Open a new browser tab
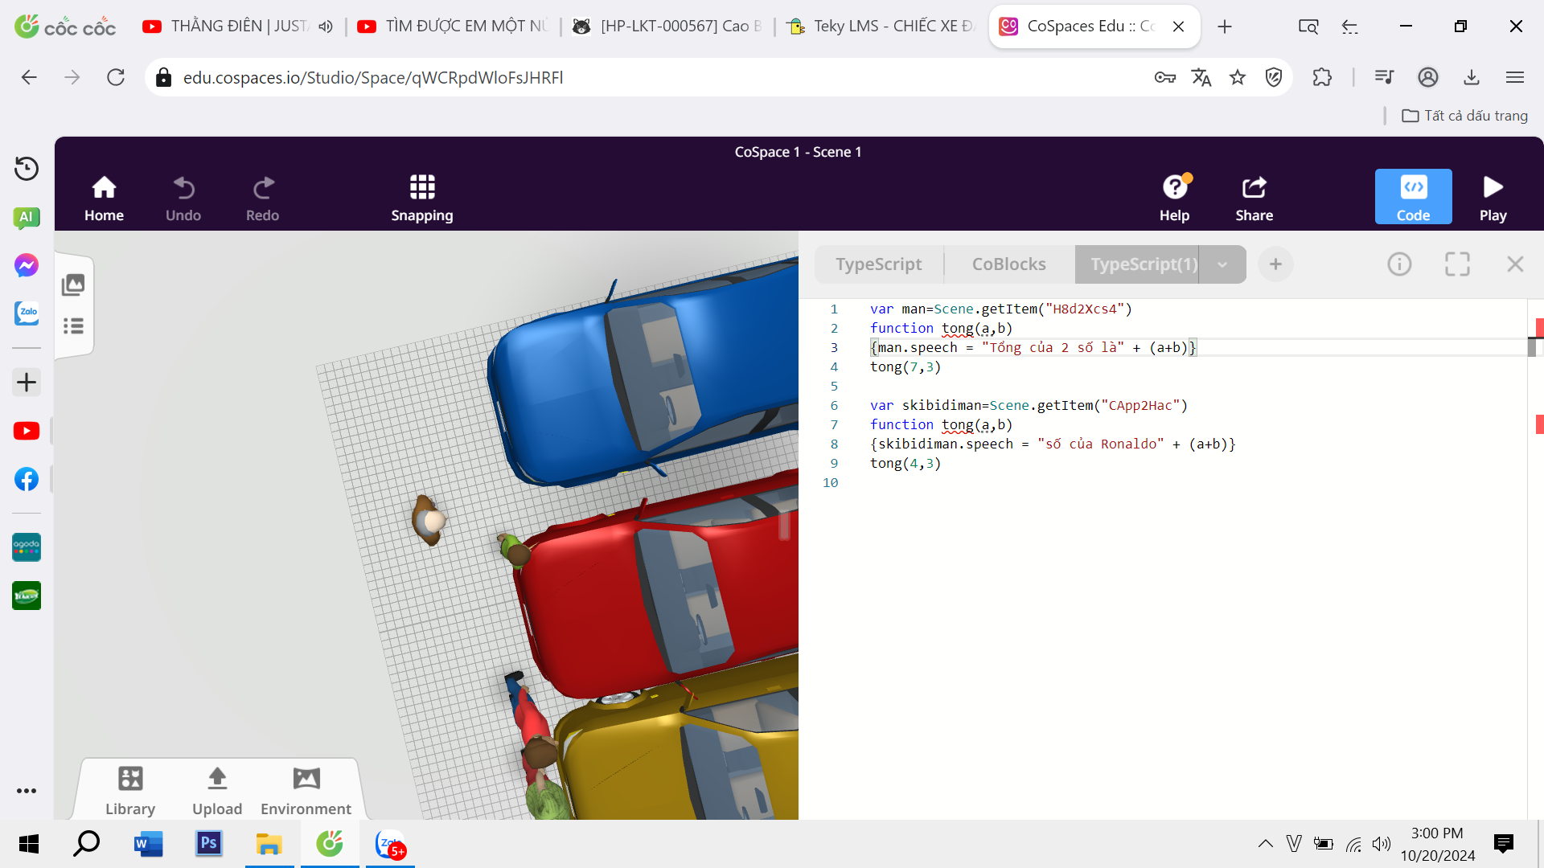The image size is (1544, 868). (x=1225, y=27)
